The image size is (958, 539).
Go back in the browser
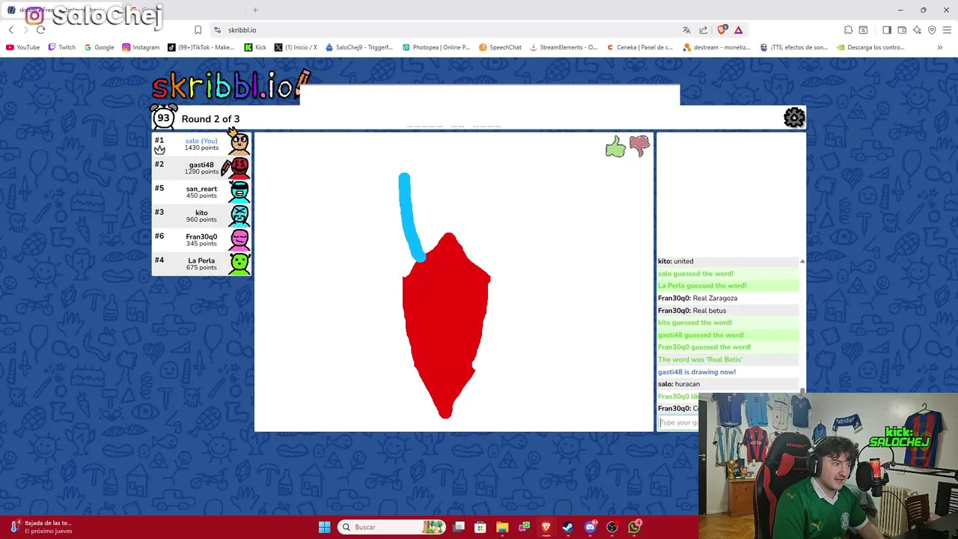coord(11,30)
